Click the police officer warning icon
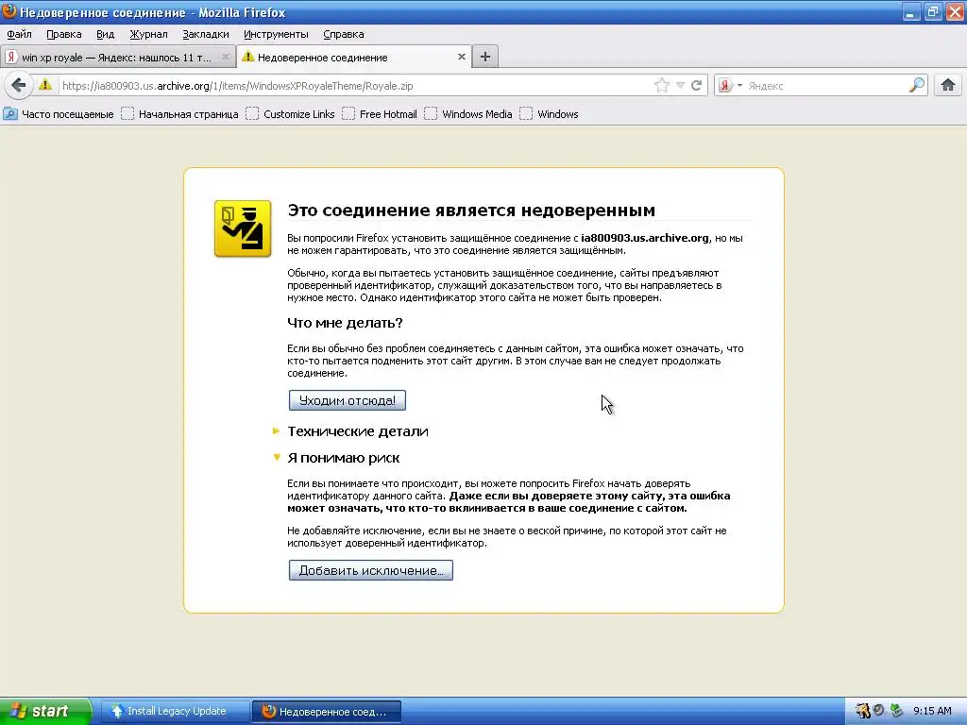 [243, 228]
